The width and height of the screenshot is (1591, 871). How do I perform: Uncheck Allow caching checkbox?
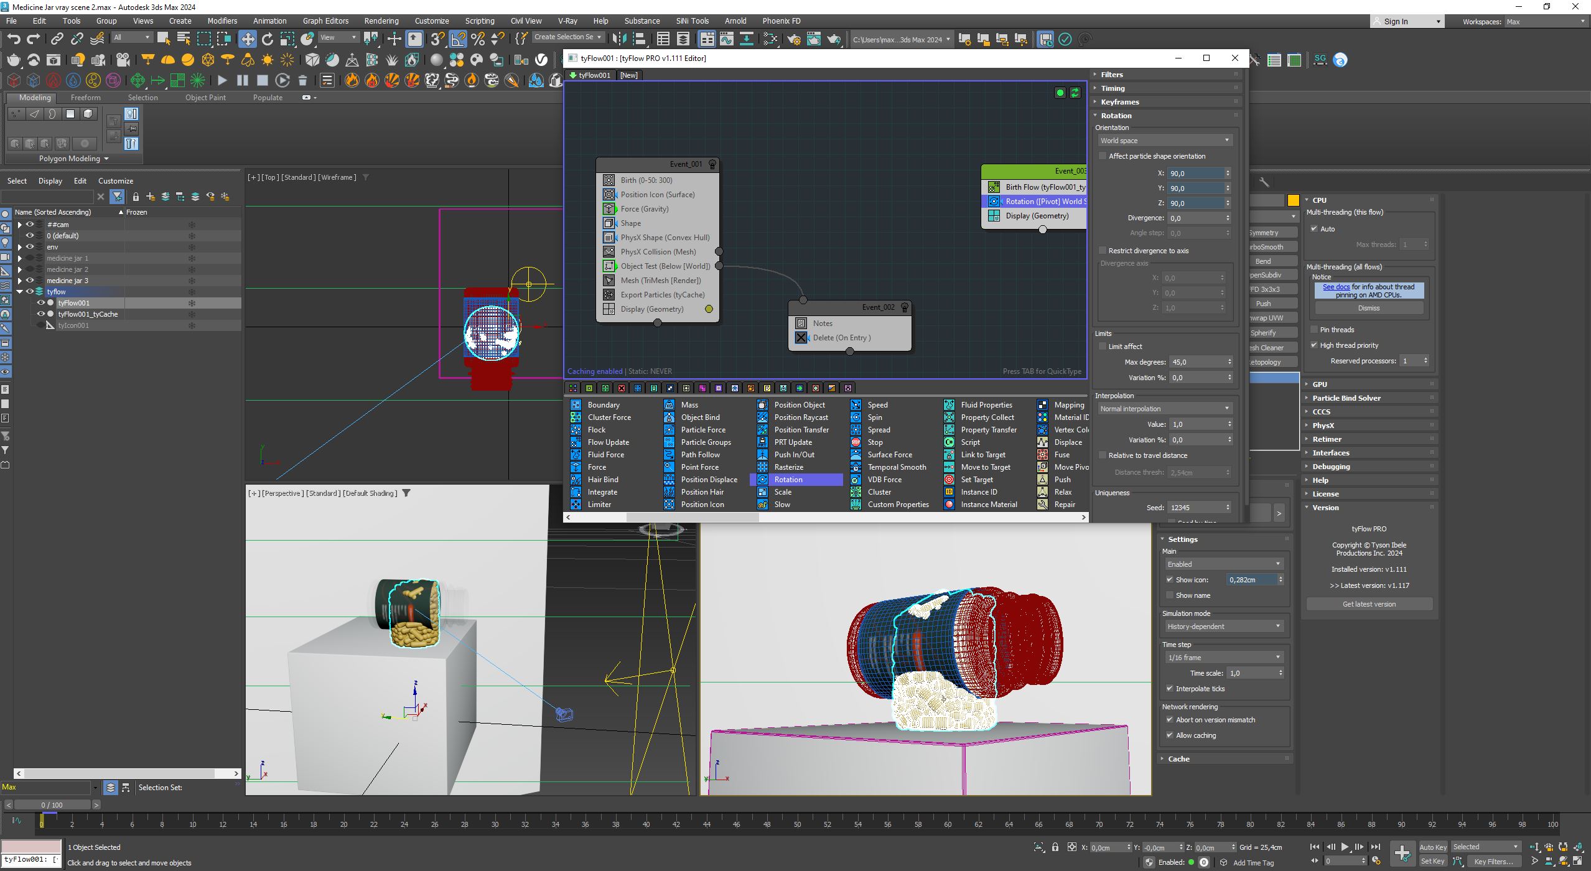click(x=1170, y=735)
